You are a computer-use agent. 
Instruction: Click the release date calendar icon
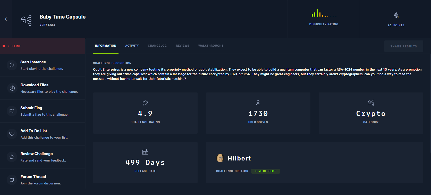[x=145, y=152]
